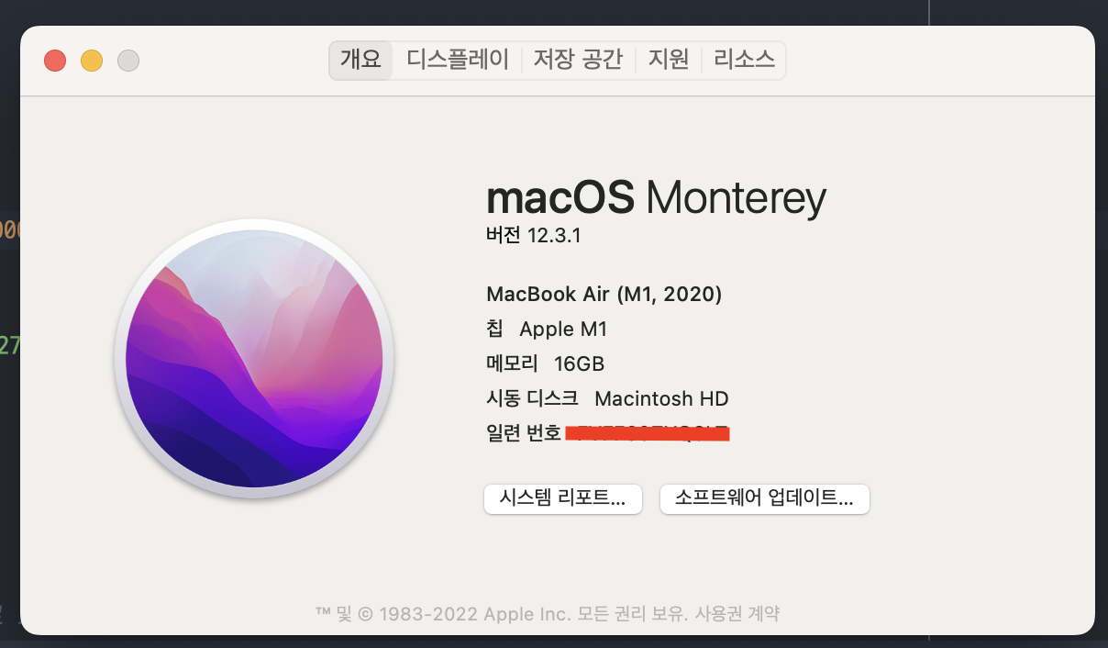
Task: Click the 일련 번호 label
Action: pyautogui.click(x=523, y=433)
